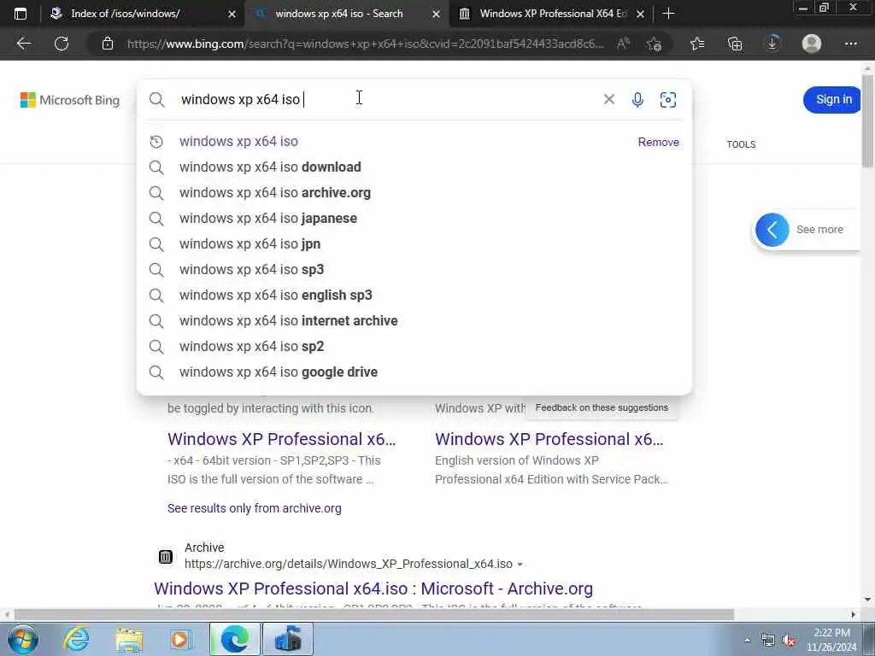Viewport: 875px width, 656px height.
Task: Open Windows Media Player taskbar icon
Action: click(x=181, y=639)
